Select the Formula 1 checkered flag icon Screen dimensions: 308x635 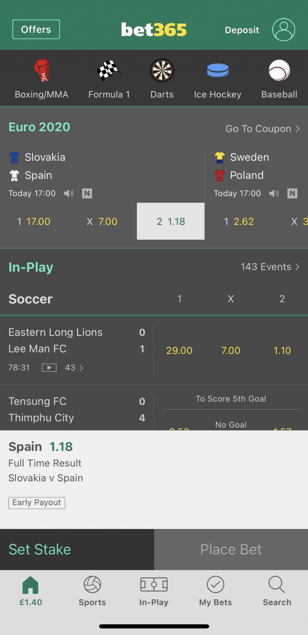(x=109, y=70)
